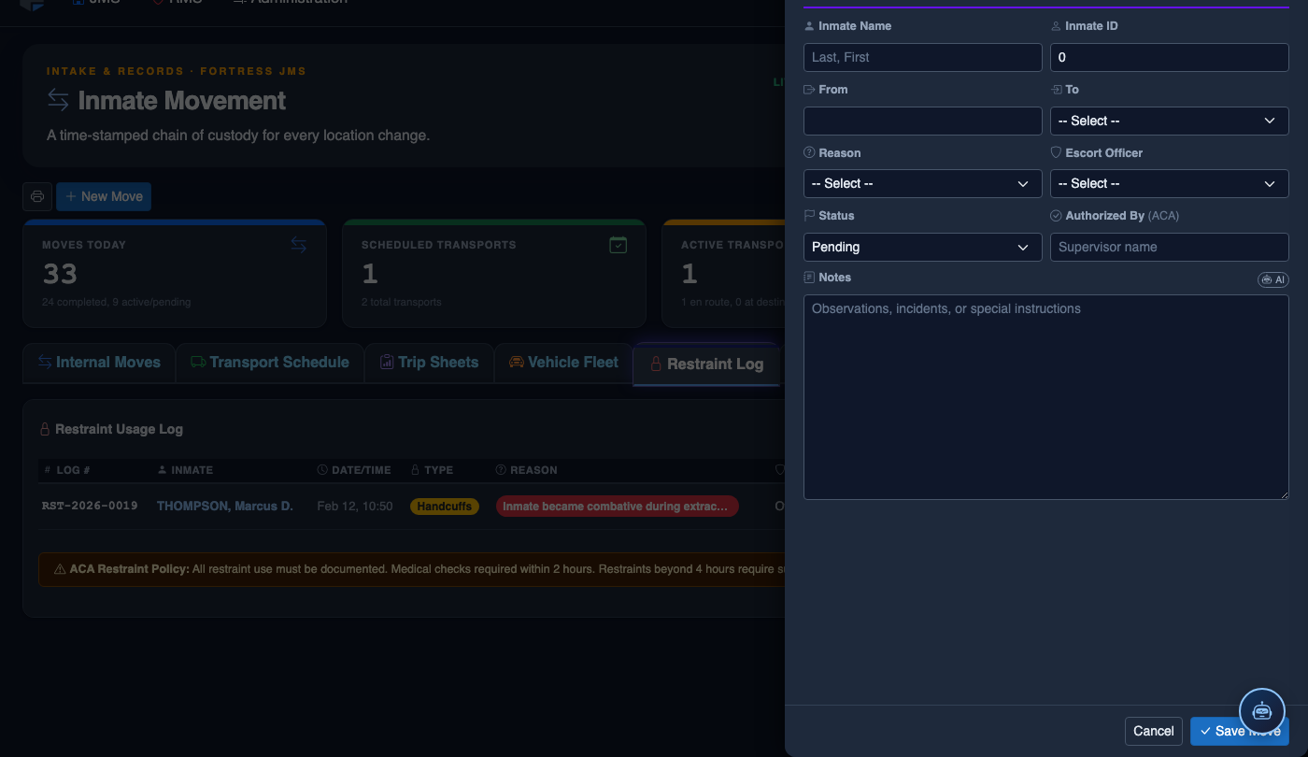Screen dimensions: 1308x757
Task: Open the Reason dropdown
Action: [x=923, y=183]
